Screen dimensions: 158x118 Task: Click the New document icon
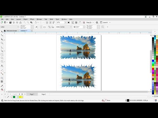click(x=2, y=23)
